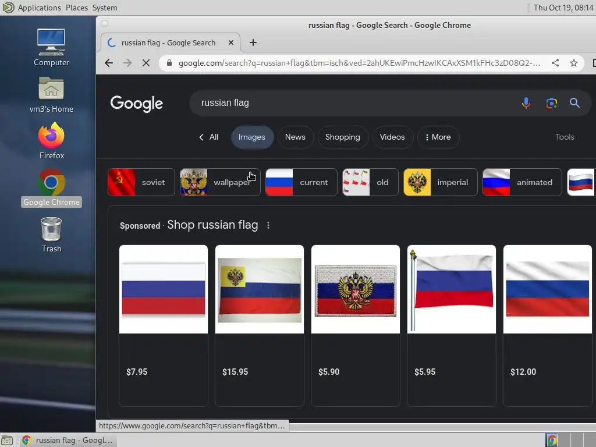Open the $12.00 waving flag product
This screenshot has width=596, height=447.
coord(547,289)
